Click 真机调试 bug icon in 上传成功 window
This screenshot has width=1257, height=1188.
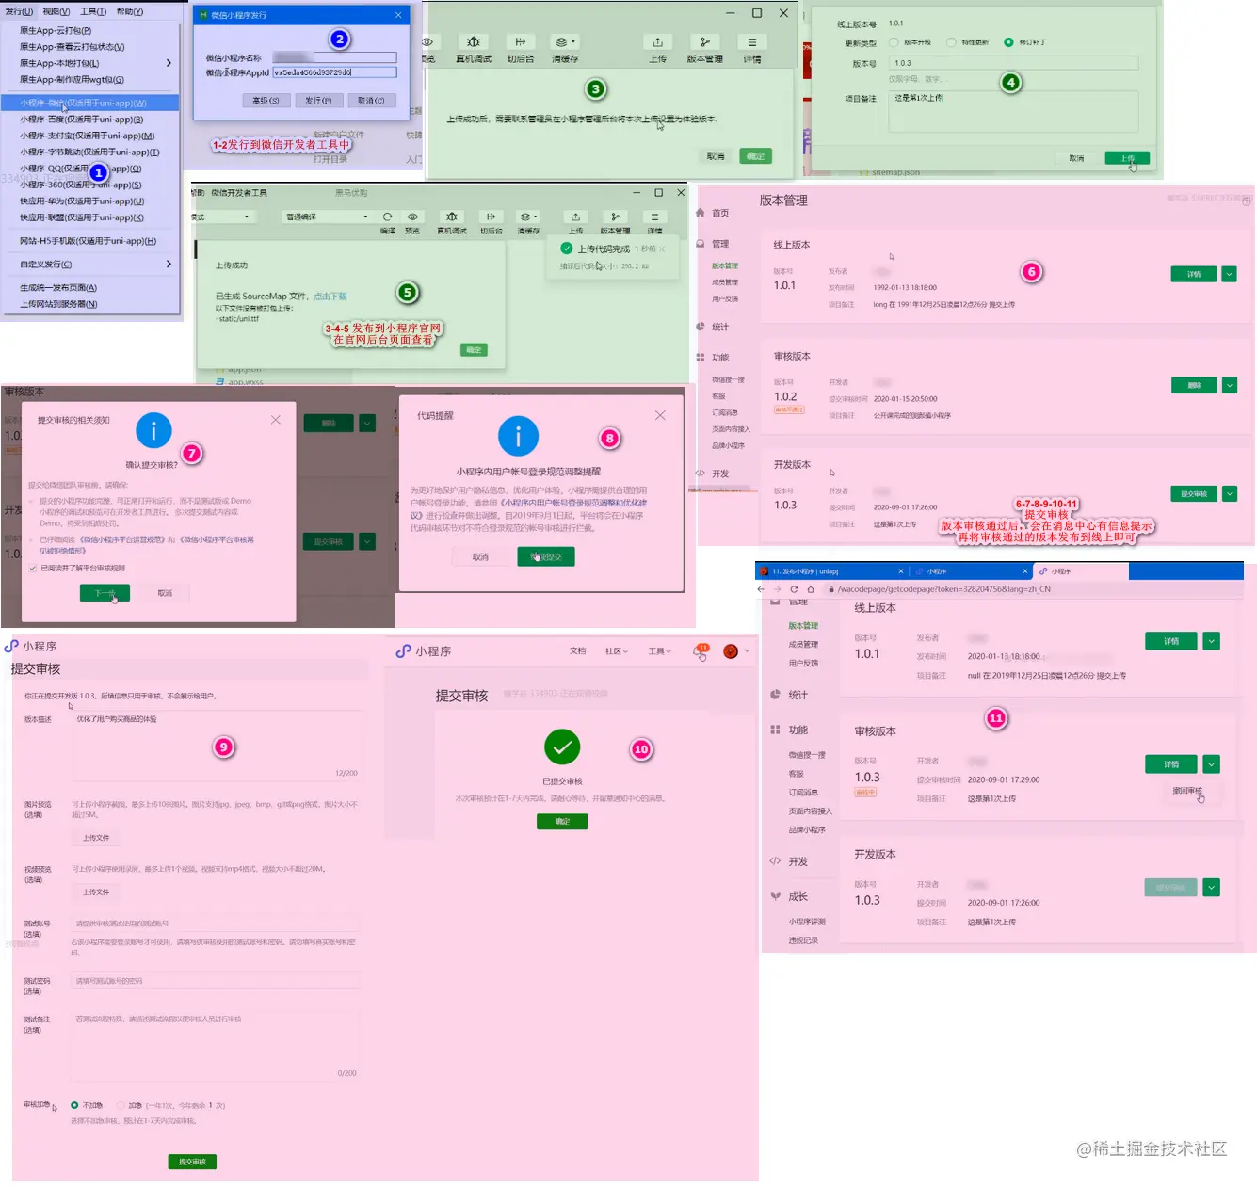[452, 217]
